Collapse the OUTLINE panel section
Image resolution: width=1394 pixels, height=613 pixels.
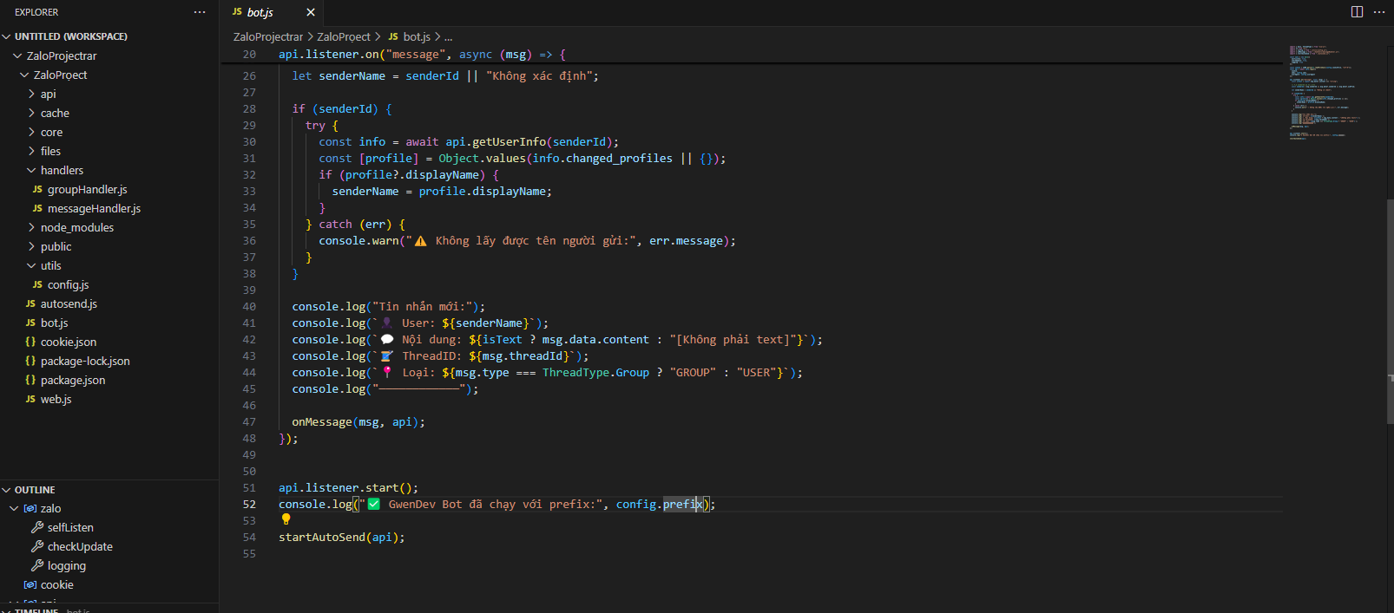coord(7,490)
